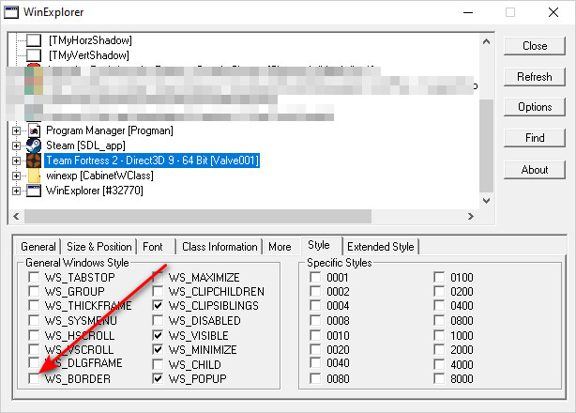
Task: Click the winexp folder icon
Action: (34, 176)
